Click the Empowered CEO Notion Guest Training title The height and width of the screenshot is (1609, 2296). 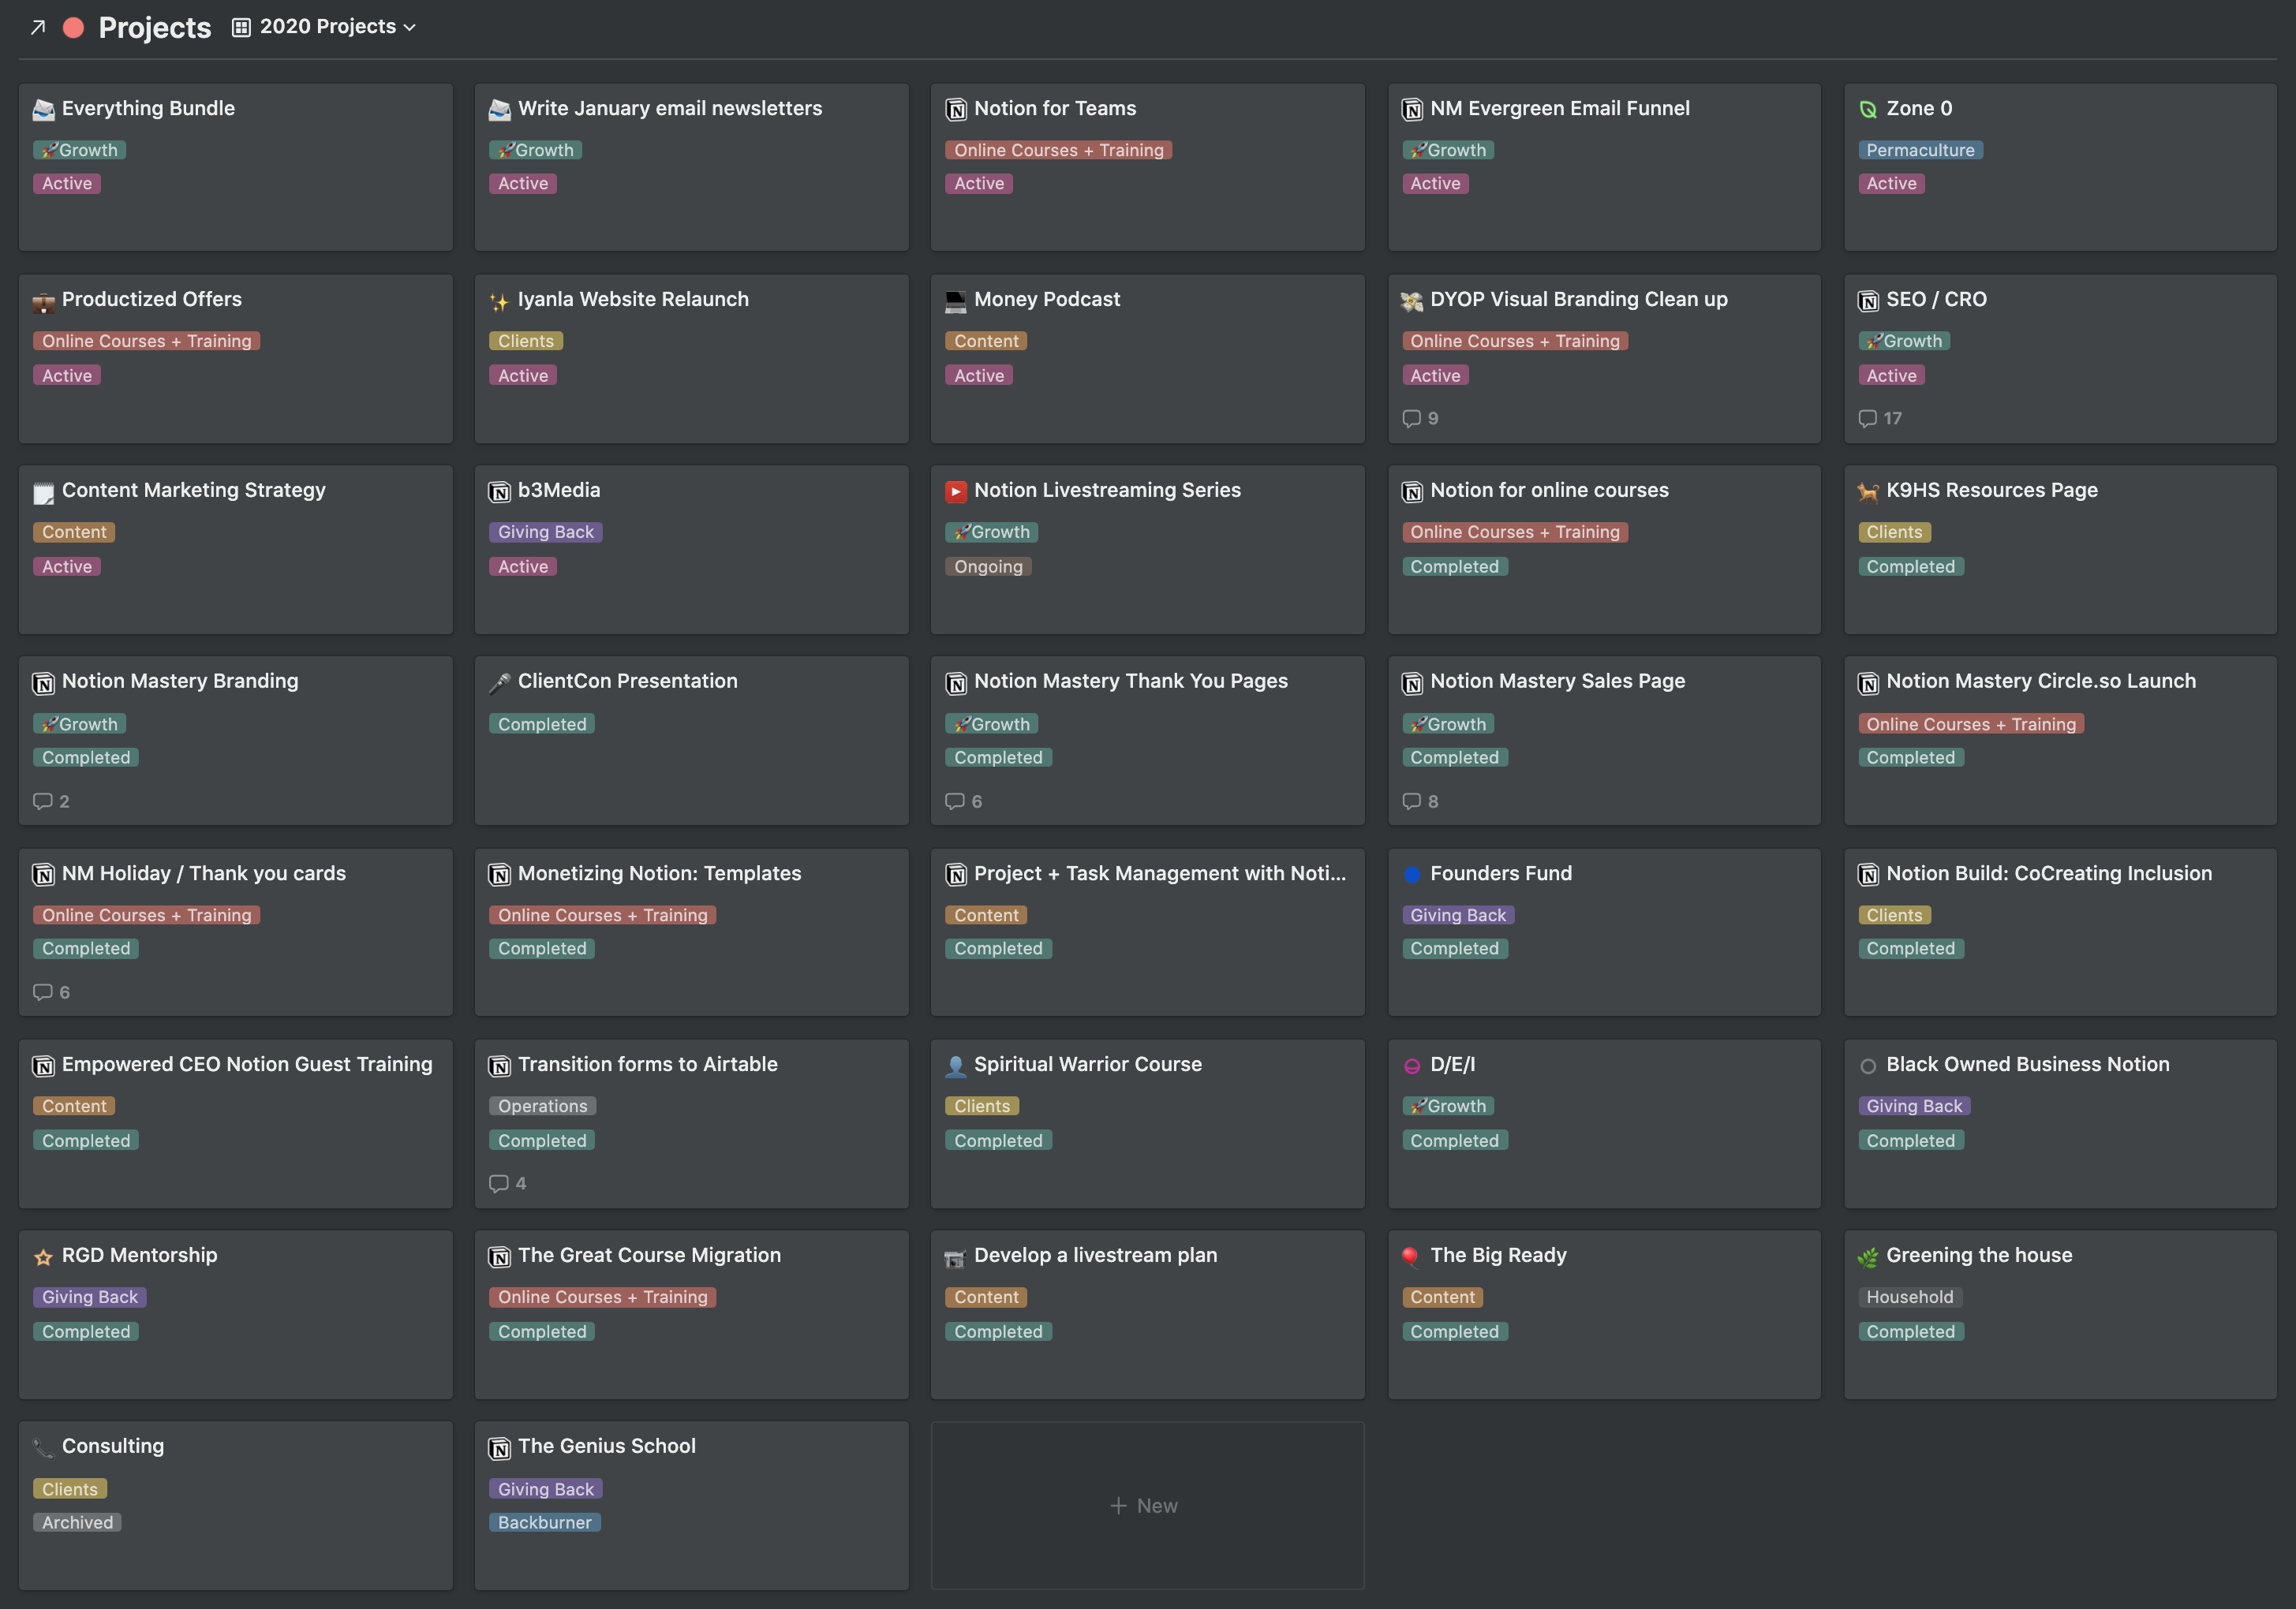247,1064
